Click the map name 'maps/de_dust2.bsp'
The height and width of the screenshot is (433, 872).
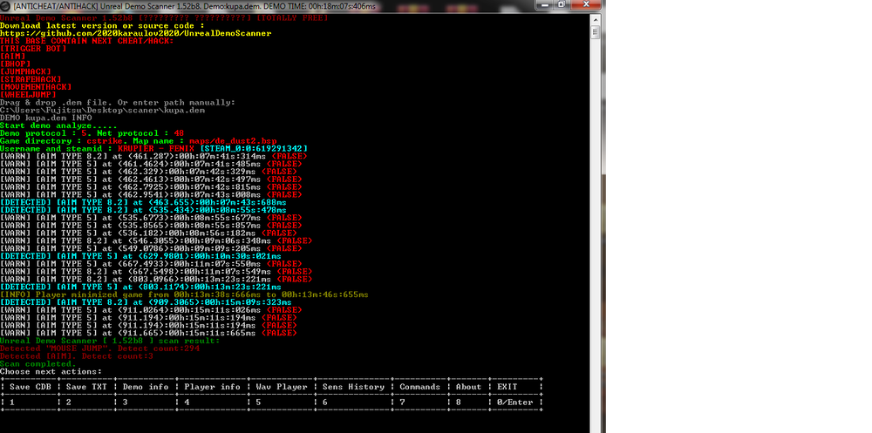coord(233,141)
